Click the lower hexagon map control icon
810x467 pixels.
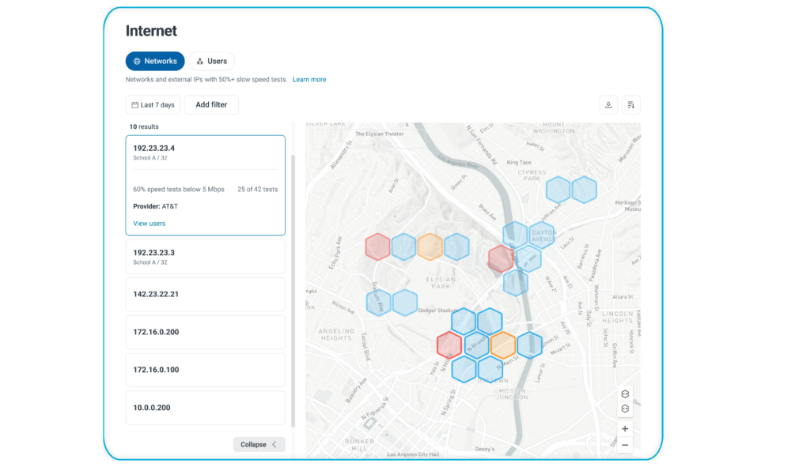625,409
